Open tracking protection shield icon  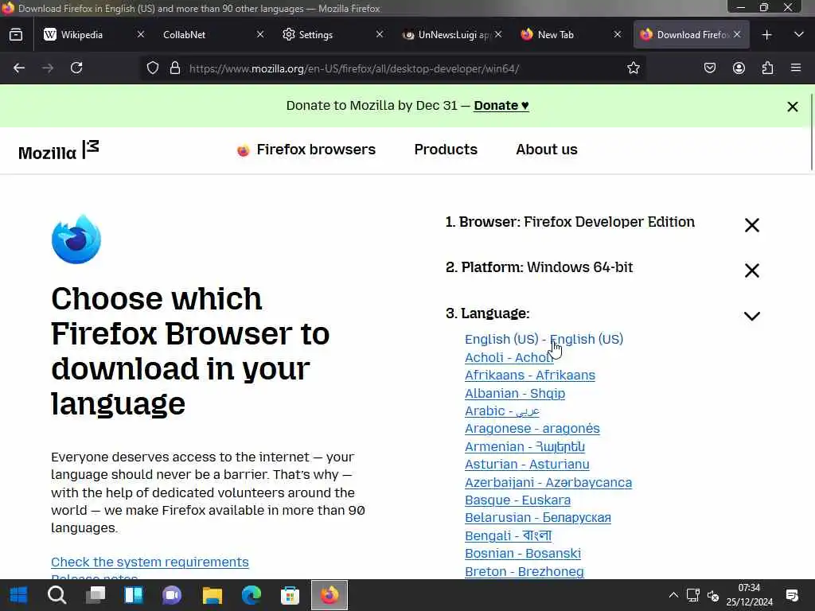pos(152,68)
